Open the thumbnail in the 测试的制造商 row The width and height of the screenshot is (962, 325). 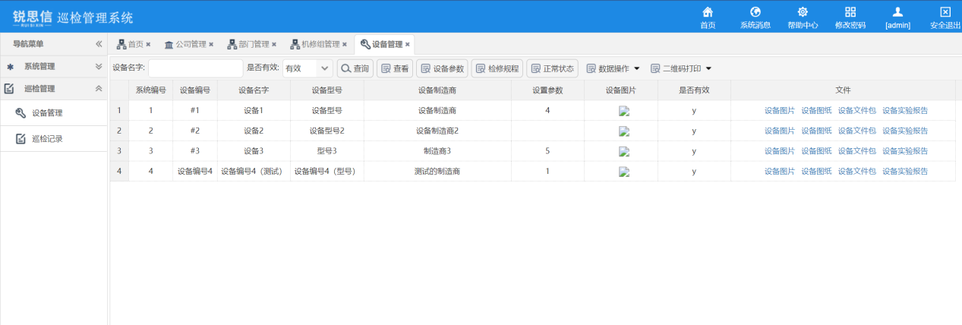[624, 172]
